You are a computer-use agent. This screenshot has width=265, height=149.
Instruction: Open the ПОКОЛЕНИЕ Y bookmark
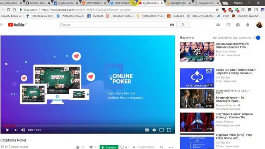[150, 16]
